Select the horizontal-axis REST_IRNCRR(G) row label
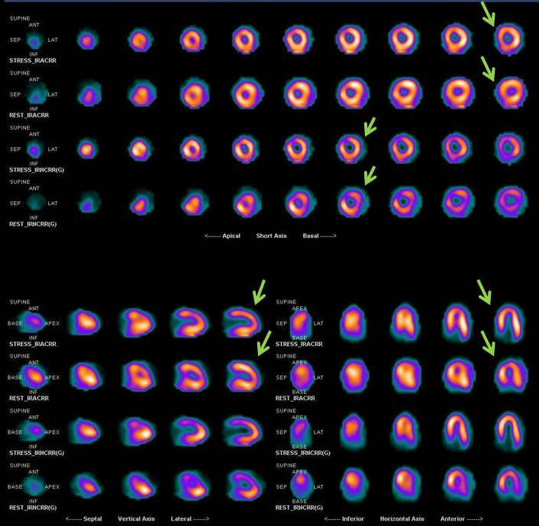Screen dimensions: 539x526 (299, 508)
